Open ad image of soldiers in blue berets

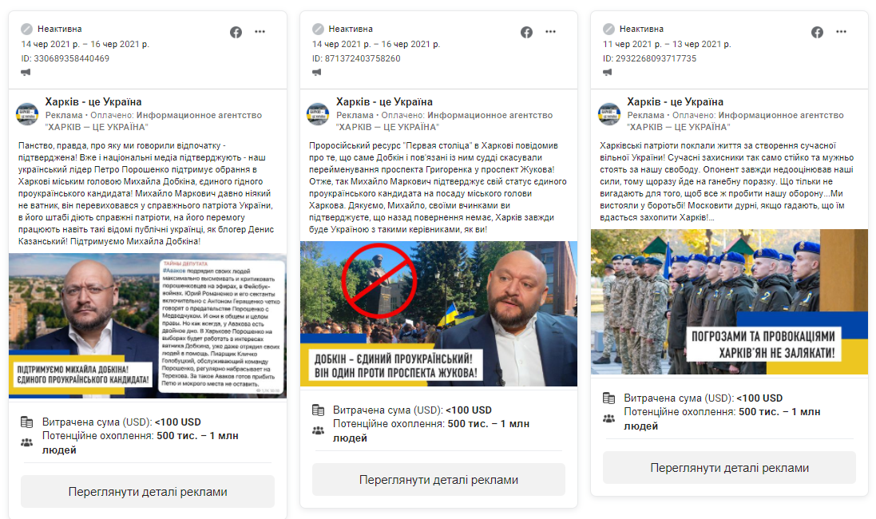(729, 302)
